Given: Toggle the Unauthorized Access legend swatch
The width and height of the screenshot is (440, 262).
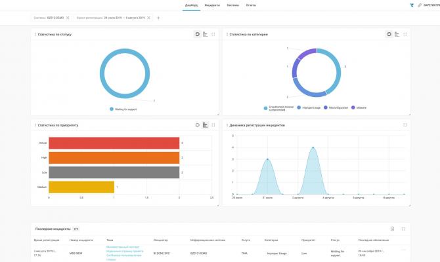Looking at the screenshot, I should (x=265, y=108).
